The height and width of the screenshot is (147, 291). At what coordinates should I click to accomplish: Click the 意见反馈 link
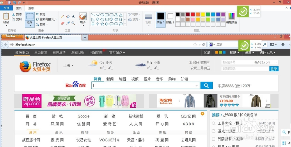pyautogui.click(x=59, y=52)
